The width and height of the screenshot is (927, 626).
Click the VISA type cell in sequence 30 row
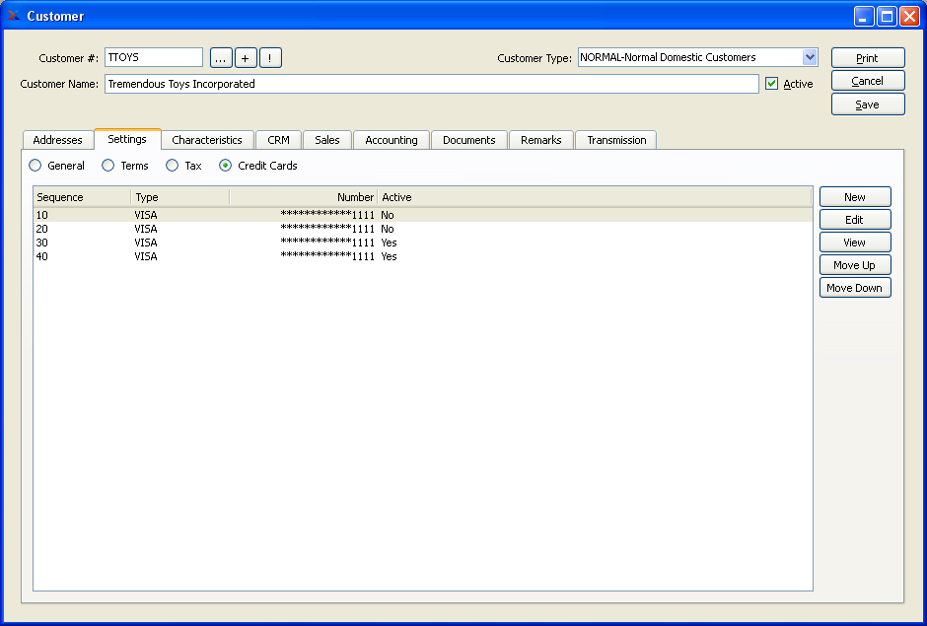(145, 243)
